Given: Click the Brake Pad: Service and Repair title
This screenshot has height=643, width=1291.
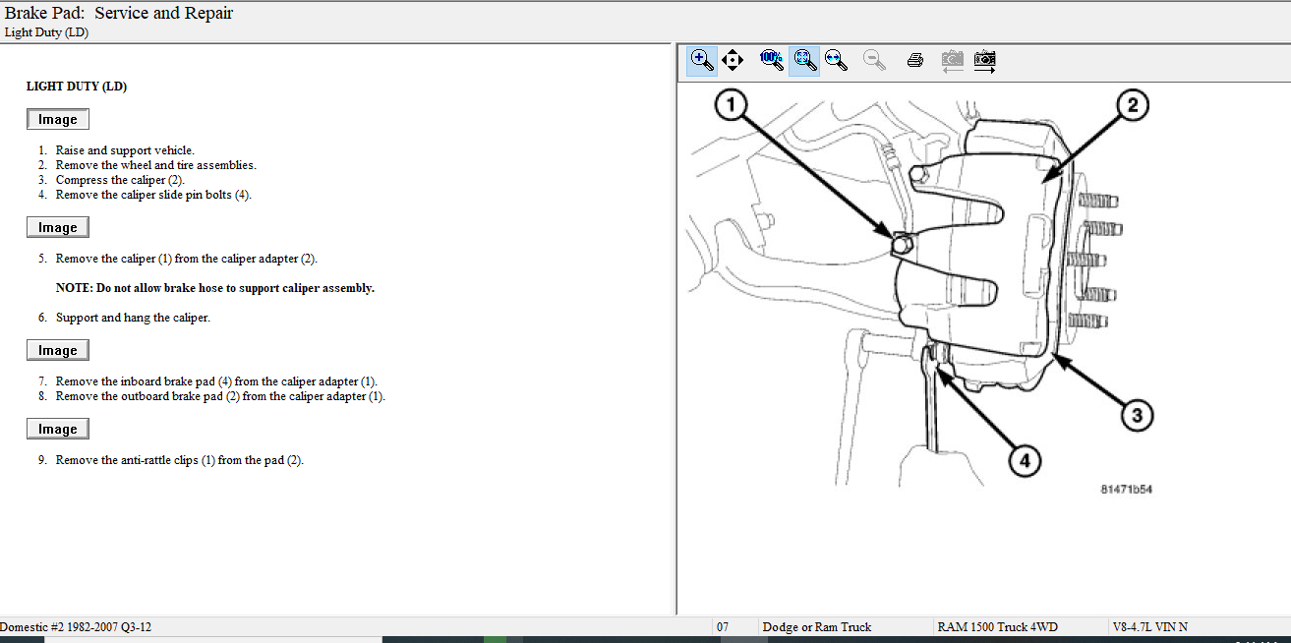Looking at the screenshot, I should click(119, 14).
